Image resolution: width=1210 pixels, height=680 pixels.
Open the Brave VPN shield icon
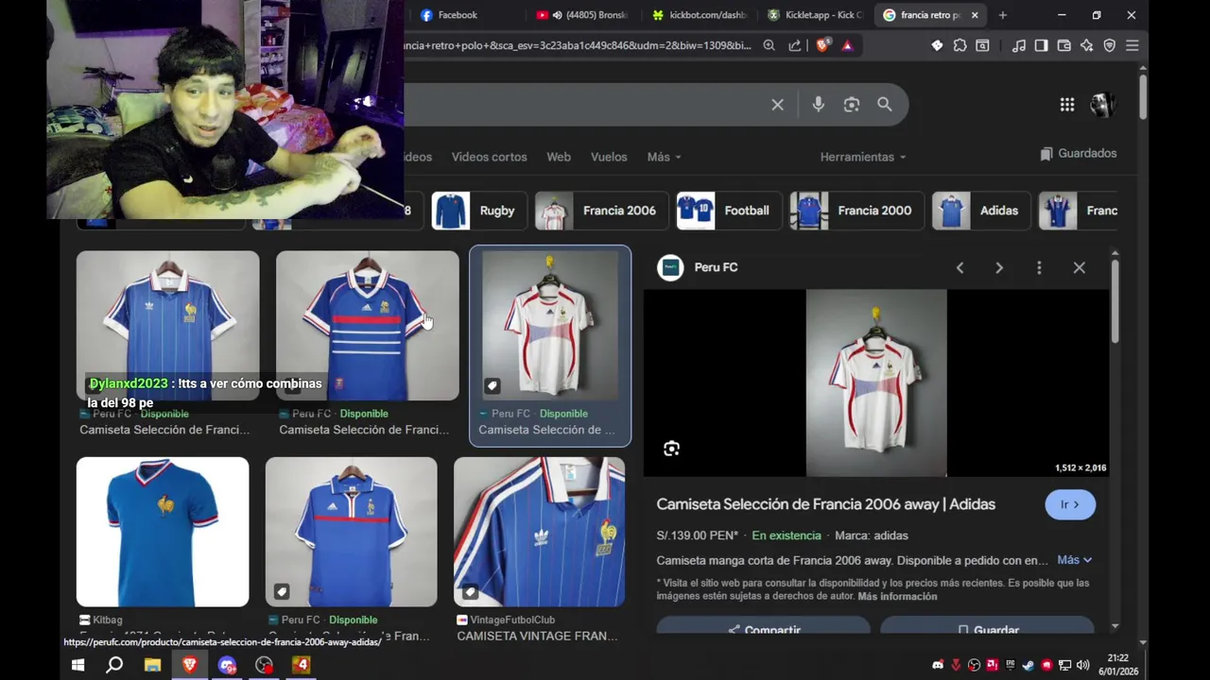(x=1110, y=45)
